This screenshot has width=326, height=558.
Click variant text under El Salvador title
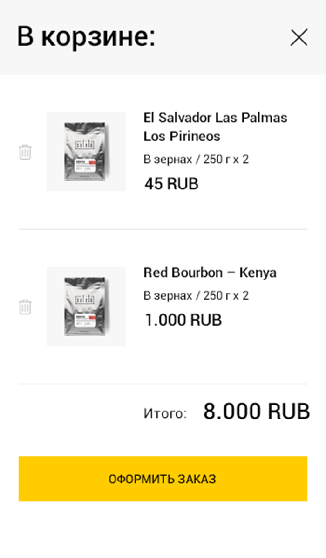pyautogui.click(x=196, y=160)
